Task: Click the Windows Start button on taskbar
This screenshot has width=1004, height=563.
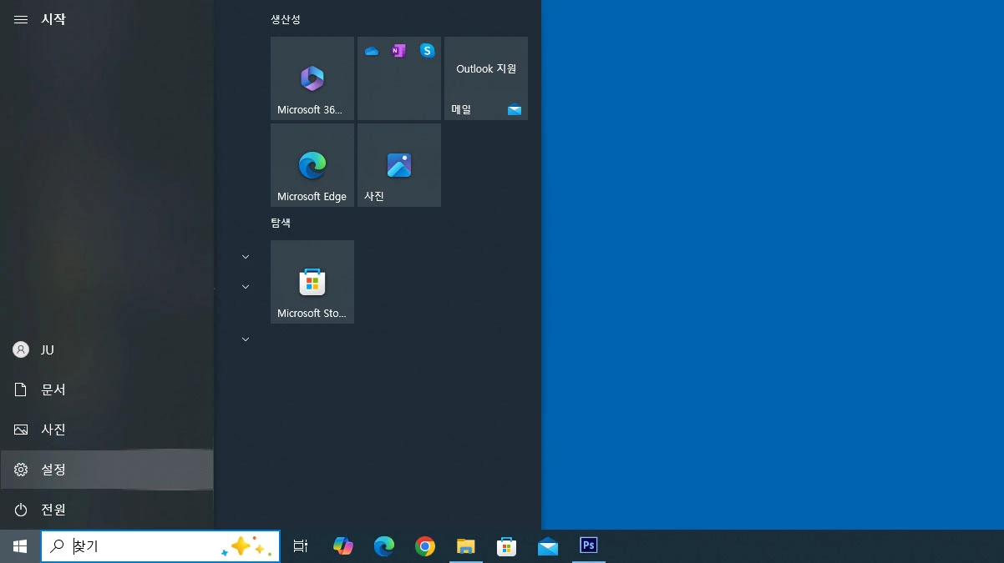Action: point(20,546)
